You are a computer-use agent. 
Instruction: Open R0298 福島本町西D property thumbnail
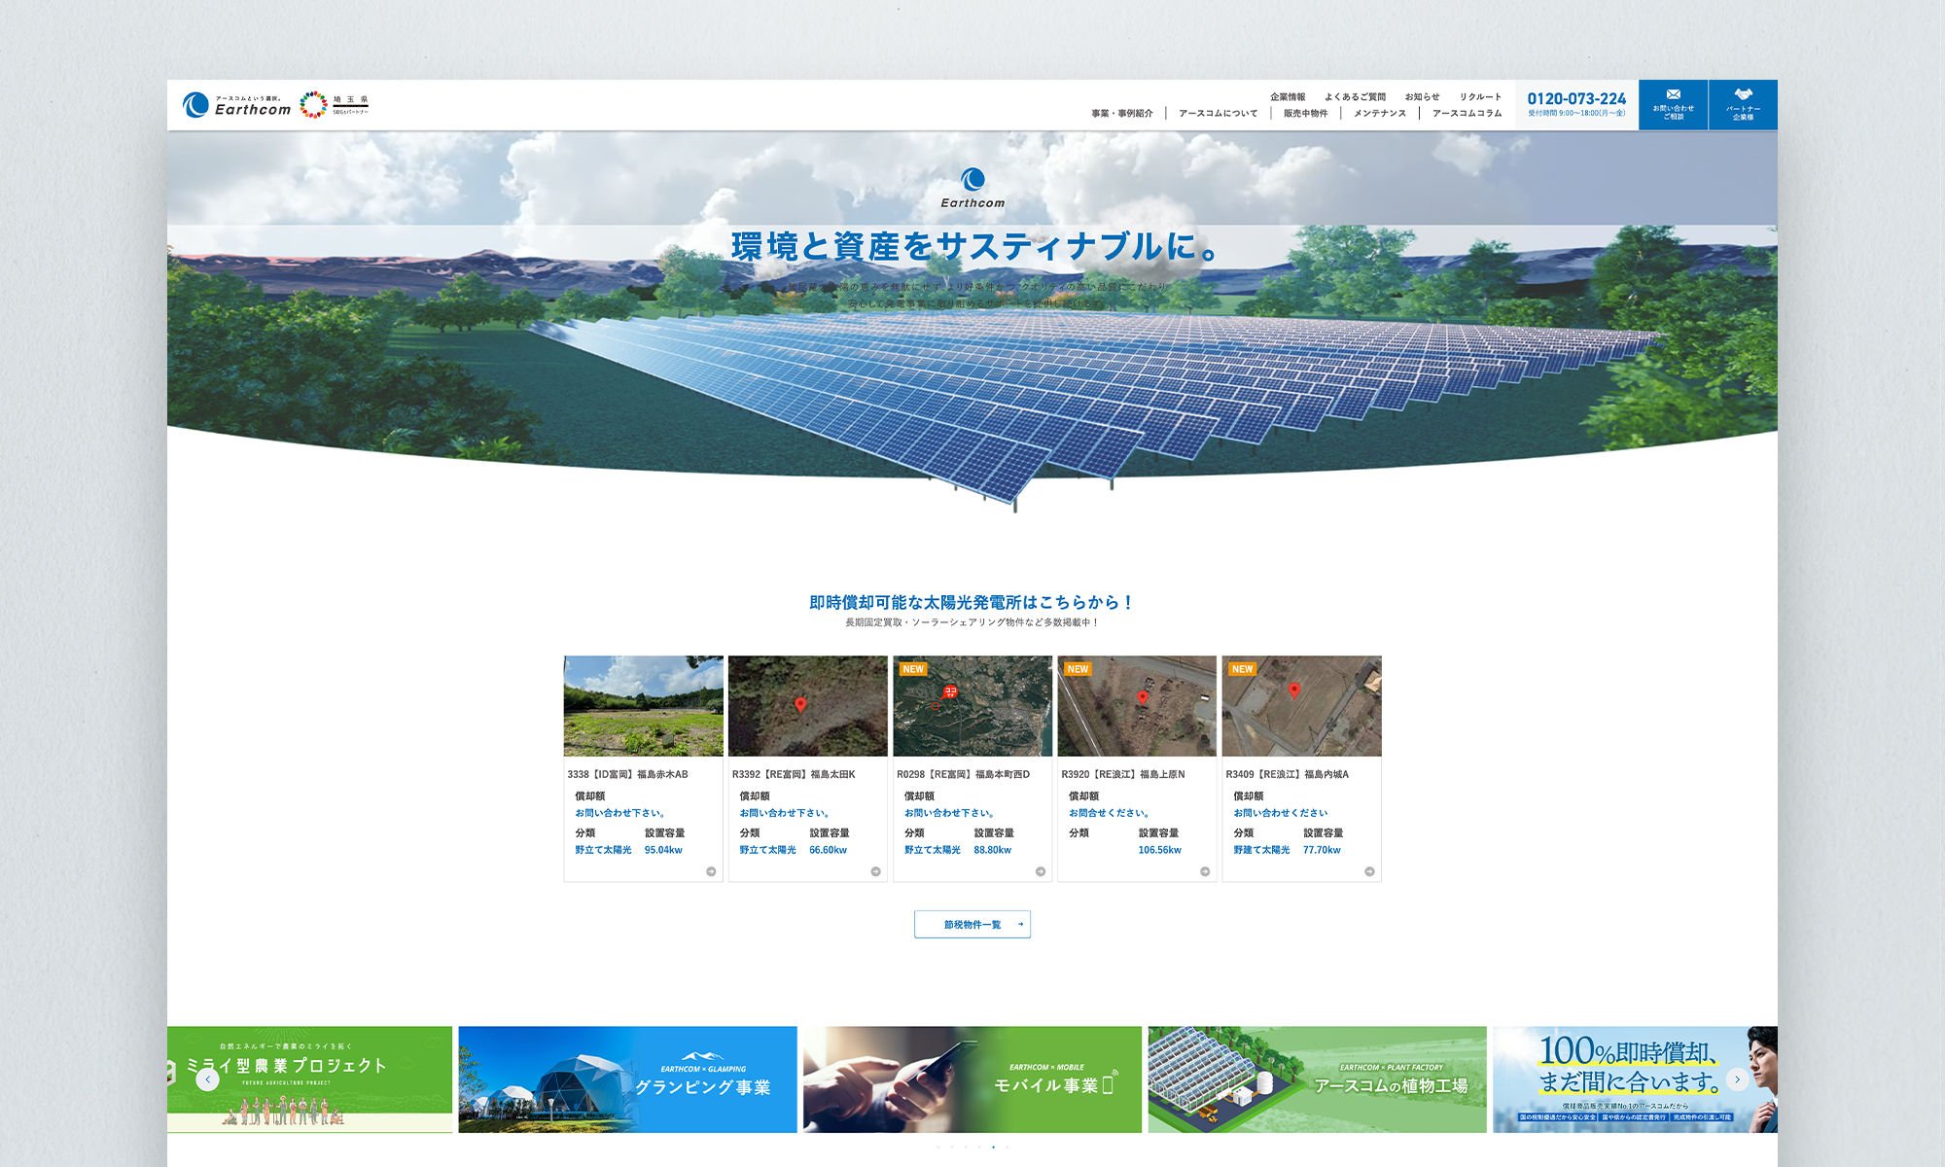click(972, 706)
